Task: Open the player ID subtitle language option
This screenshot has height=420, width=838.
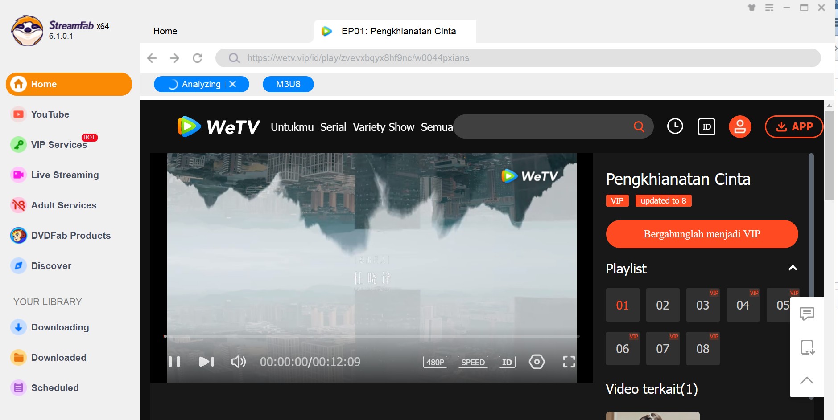Action: 507,362
